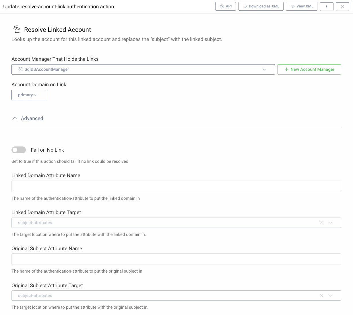353x315 pixels.
Task: Click the Linked Domain Attribute Name field
Action: (176, 186)
